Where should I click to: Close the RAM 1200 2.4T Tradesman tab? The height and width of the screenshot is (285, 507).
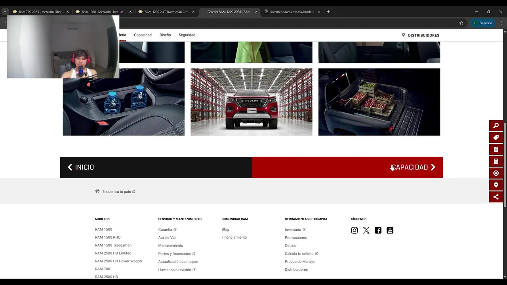[193, 12]
